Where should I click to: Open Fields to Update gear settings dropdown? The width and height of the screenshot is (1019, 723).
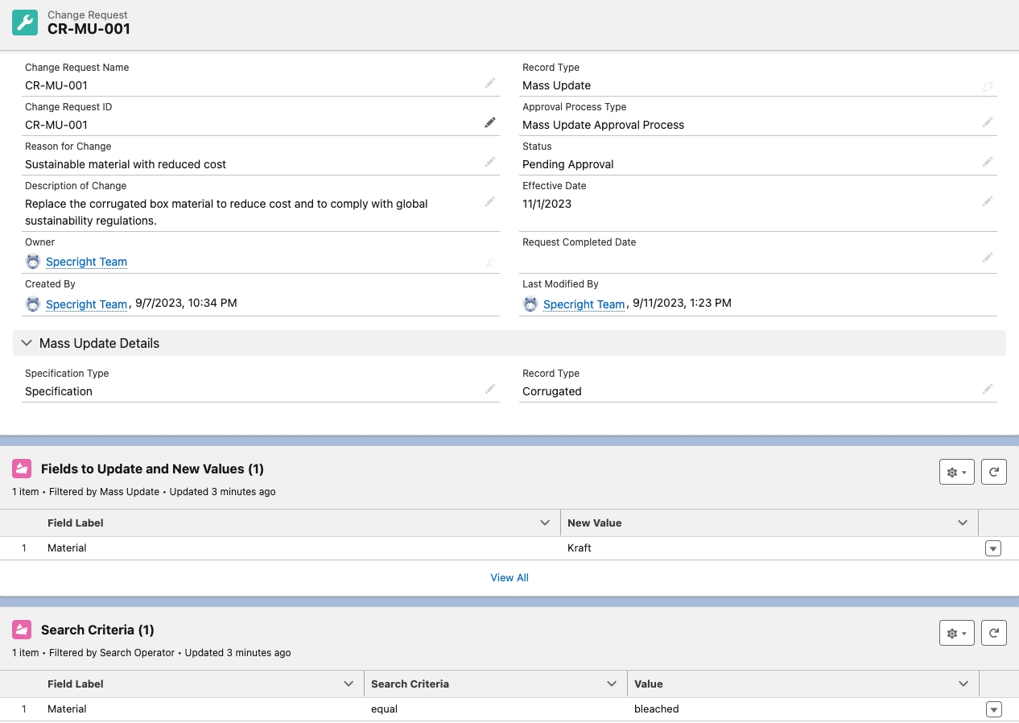957,472
